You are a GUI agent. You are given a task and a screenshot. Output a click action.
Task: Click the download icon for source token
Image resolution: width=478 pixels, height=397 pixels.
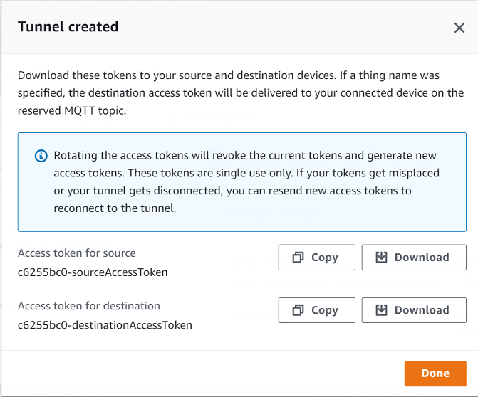381,258
